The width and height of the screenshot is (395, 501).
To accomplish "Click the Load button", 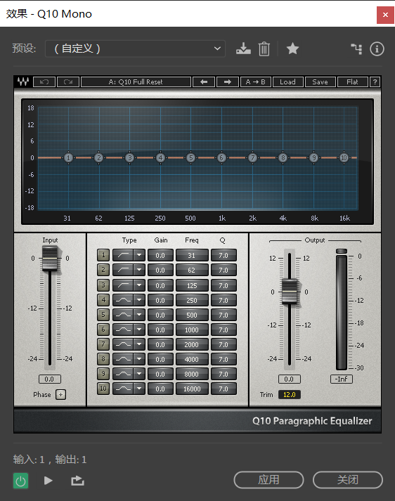I will tap(287, 82).
